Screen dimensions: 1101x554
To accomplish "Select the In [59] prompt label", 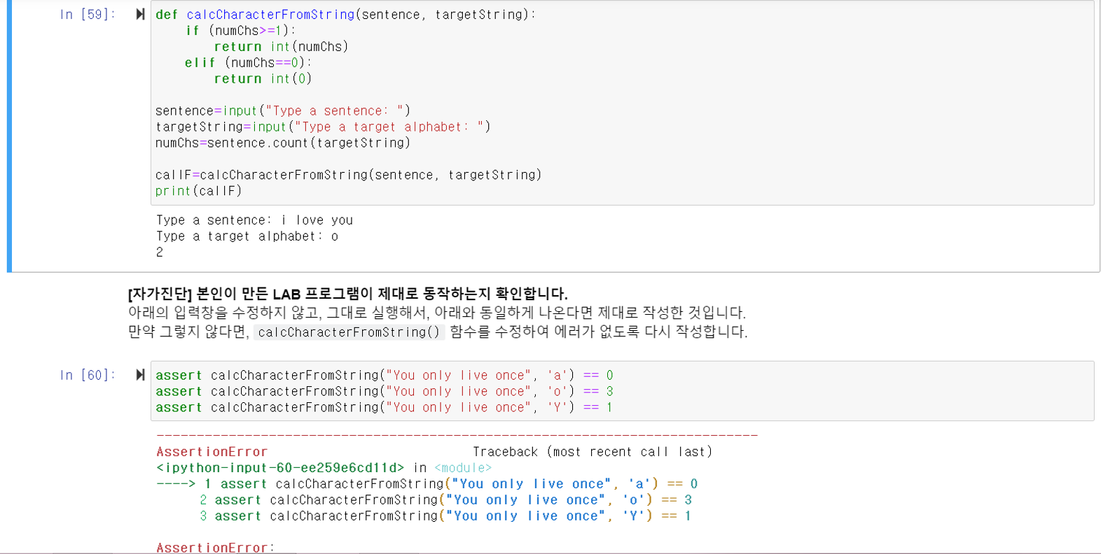I will 87,14.
